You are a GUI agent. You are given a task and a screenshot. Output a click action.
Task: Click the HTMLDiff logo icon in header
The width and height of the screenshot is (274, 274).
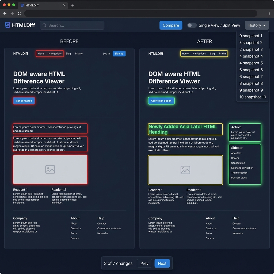(x=7, y=25)
